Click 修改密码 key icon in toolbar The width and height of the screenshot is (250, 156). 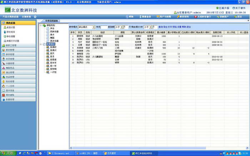point(178,17)
